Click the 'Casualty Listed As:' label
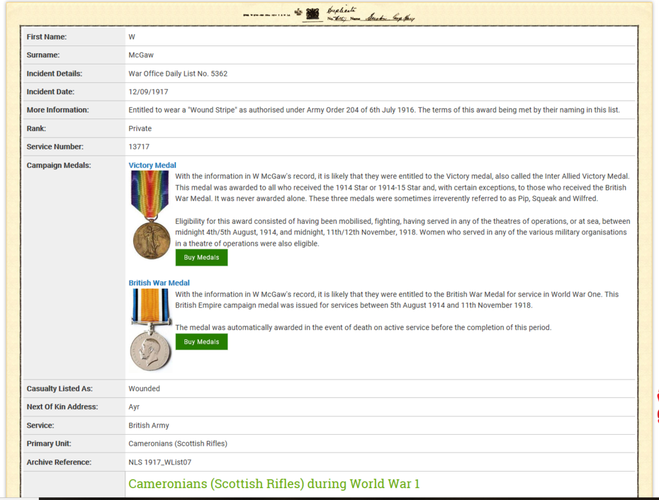The image size is (659, 500). tap(60, 389)
